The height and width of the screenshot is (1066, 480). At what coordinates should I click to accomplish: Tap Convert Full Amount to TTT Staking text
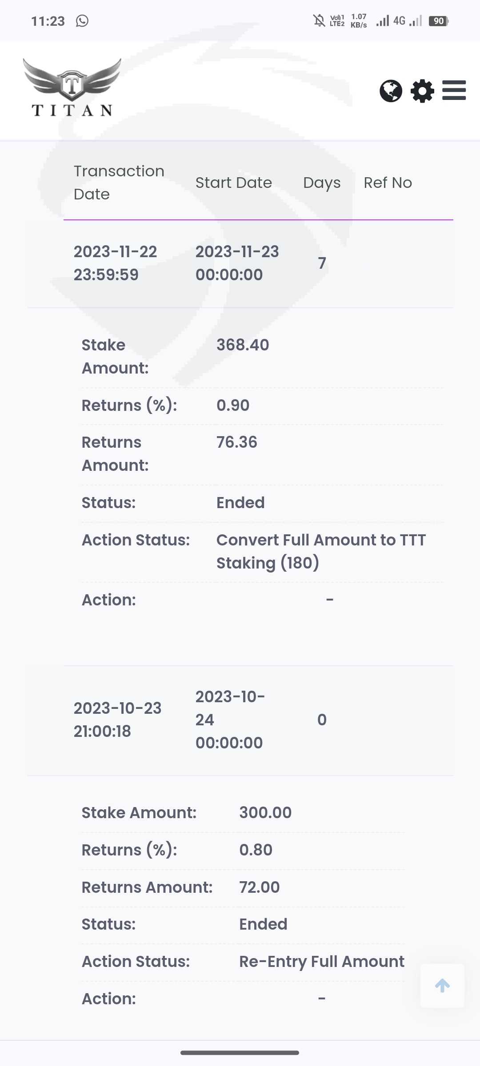(x=321, y=551)
